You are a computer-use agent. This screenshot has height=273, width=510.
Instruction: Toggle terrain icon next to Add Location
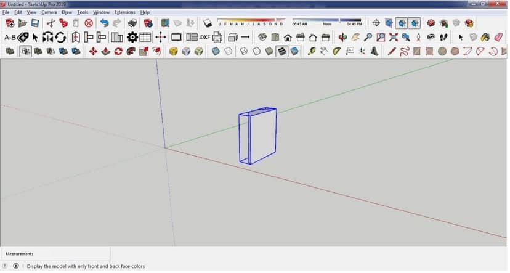177,23
